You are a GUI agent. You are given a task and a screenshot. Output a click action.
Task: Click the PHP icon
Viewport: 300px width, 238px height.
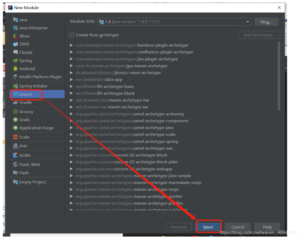click(x=15, y=146)
